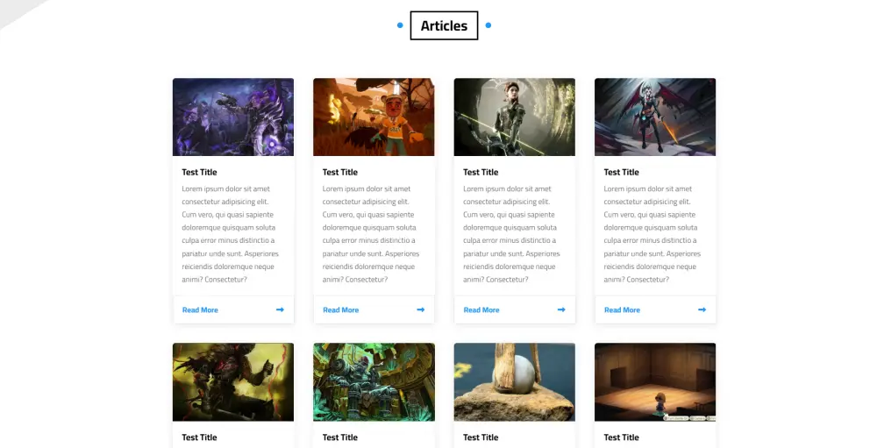Click the Articles section heading
Image resolution: width=877 pixels, height=448 pixels.
pyautogui.click(x=444, y=25)
